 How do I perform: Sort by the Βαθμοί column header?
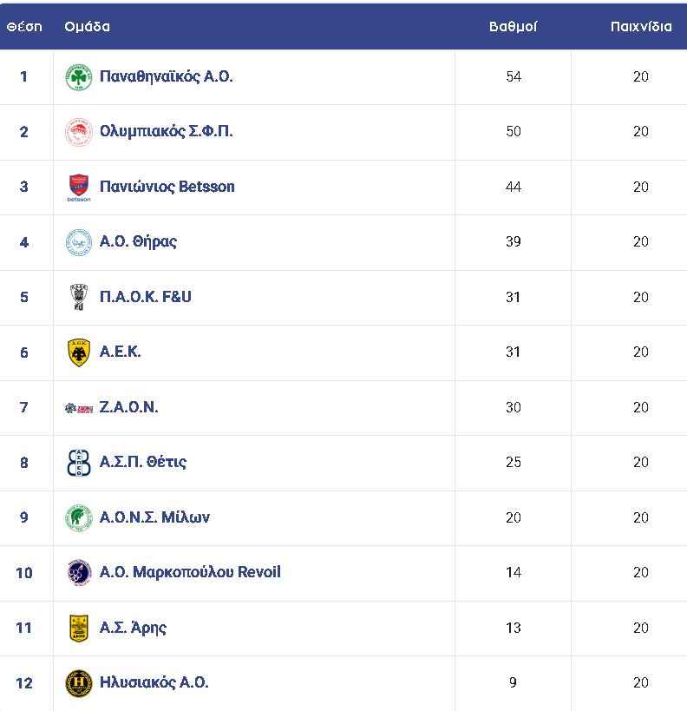click(513, 27)
